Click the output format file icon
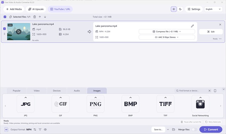 6,129
